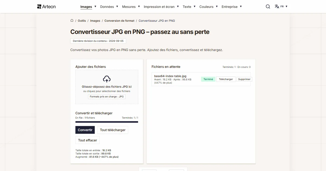Viewport: 326px width, 171px height.
Task: Expand the arrow beside Mesures
Action: point(139,7)
